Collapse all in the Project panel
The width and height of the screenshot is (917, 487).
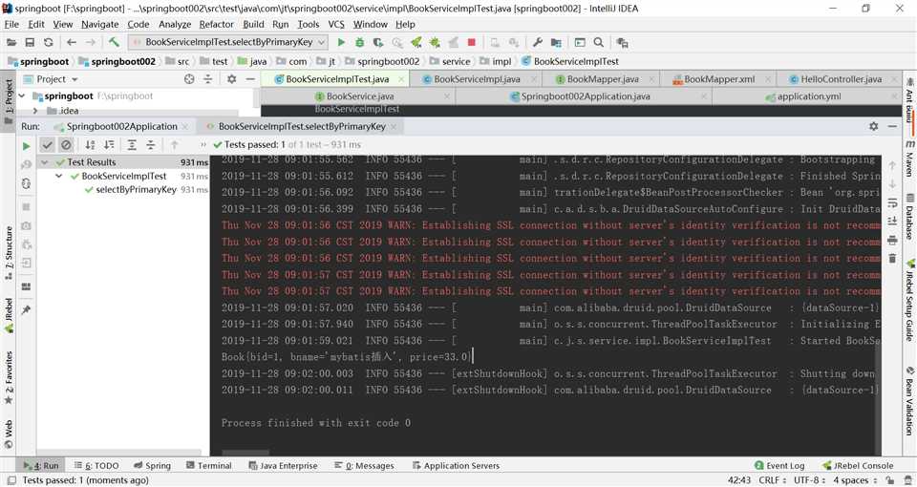pyautogui.click(x=207, y=79)
